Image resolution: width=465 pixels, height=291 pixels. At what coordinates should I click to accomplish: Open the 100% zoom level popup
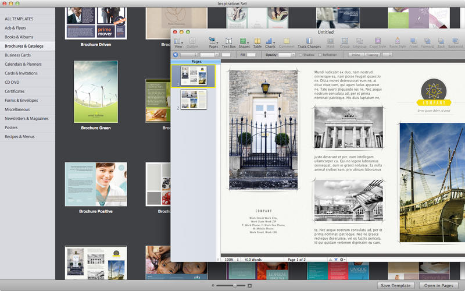231,259
